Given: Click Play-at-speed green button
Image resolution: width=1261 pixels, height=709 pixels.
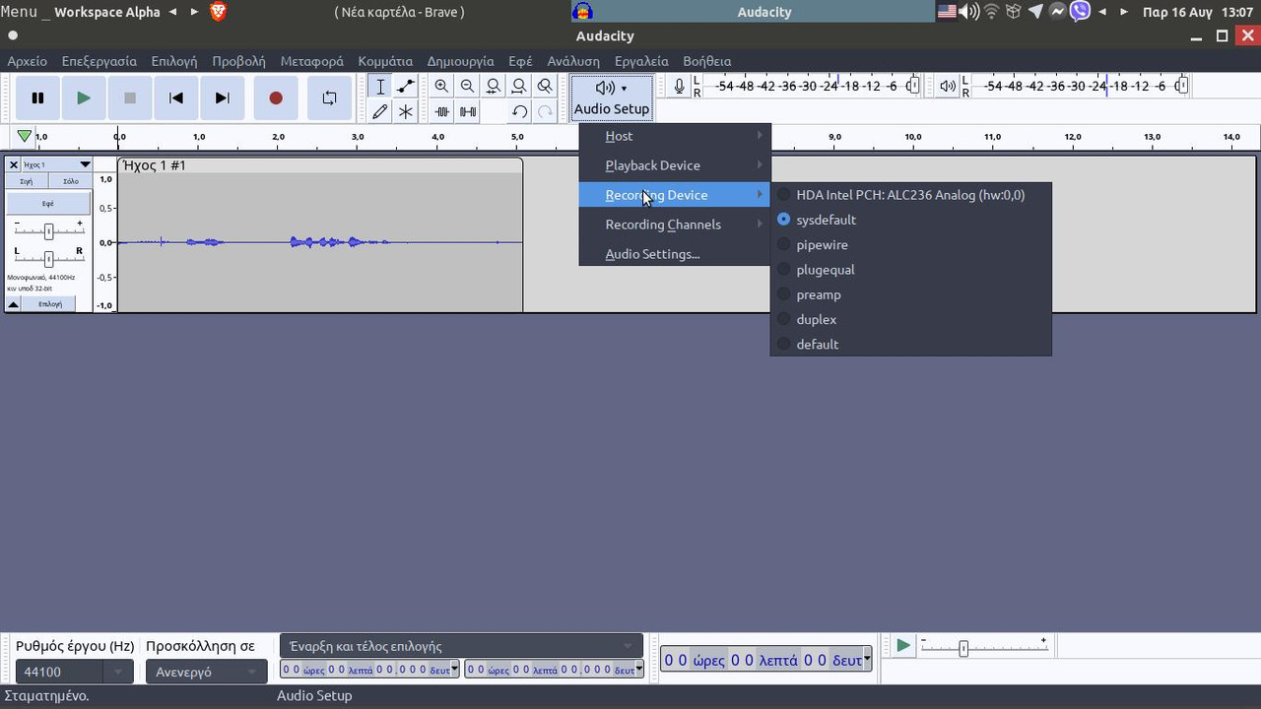Looking at the screenshot, I should tap(903, 646).
